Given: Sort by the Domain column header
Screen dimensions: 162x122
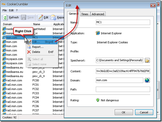Looking at the screenshot, I should (x=16, y=24).
